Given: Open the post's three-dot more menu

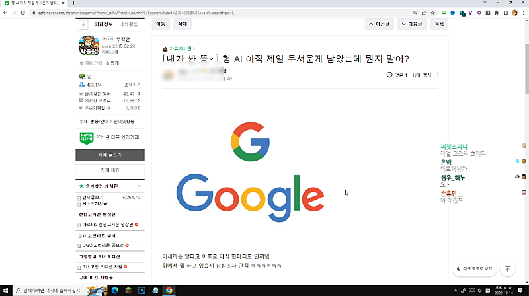Looking at the screenshot, I should 438,75.
